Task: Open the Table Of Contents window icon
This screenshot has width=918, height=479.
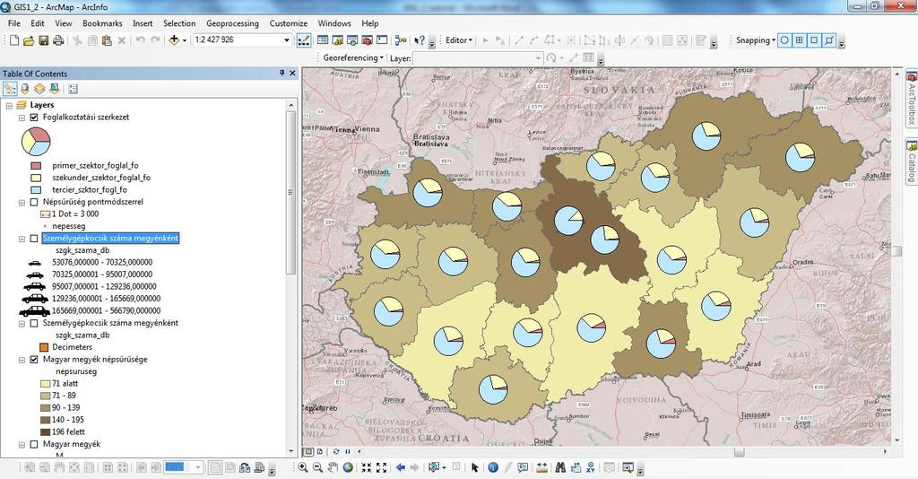Action: click(x=323, y=40)
